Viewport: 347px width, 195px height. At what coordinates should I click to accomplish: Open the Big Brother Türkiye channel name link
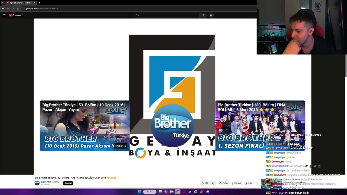pyautogui.click(x=49, y=182)
